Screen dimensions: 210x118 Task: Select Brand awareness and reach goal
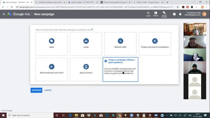click(52, 69)
